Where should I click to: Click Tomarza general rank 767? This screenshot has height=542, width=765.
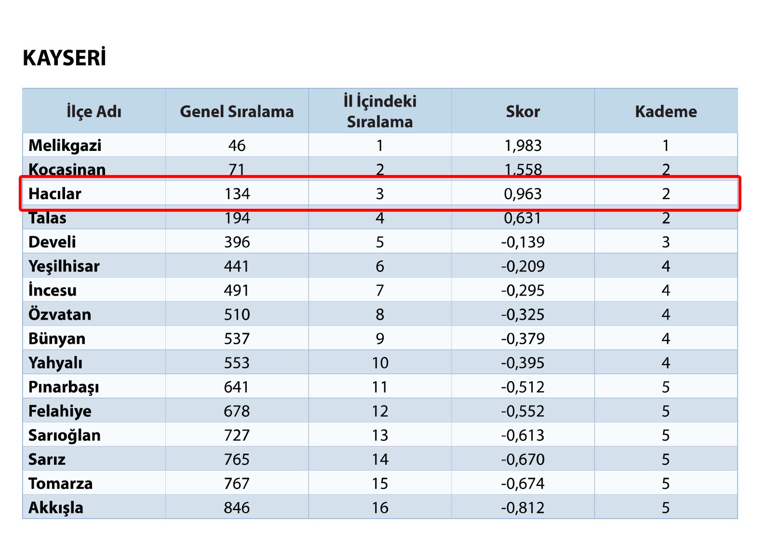point(237,483)
